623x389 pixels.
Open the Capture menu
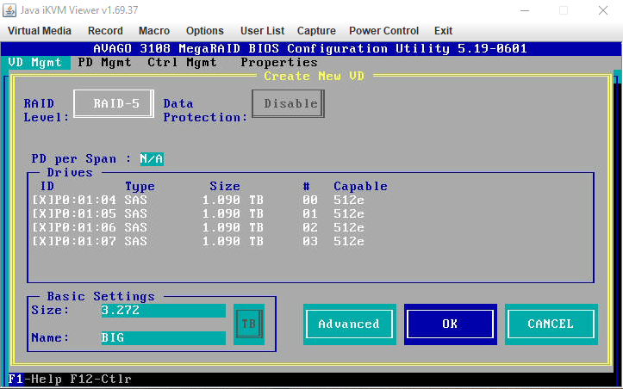316,31
